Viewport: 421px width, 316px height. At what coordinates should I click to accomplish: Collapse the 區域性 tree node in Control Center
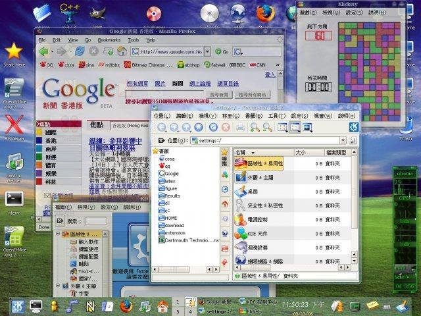click(58, 234)
